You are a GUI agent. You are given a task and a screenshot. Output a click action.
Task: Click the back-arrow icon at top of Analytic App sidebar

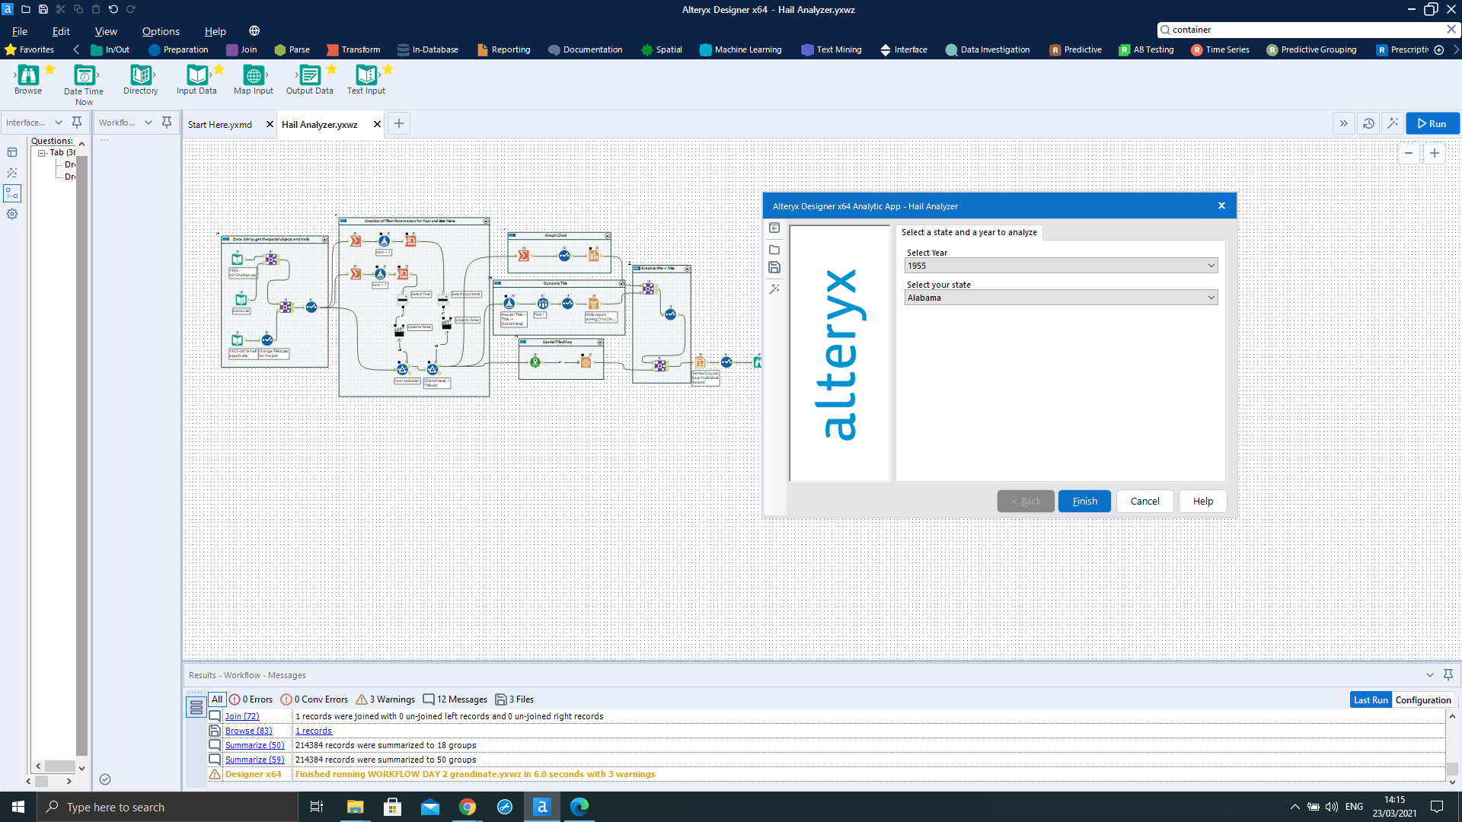774,228
